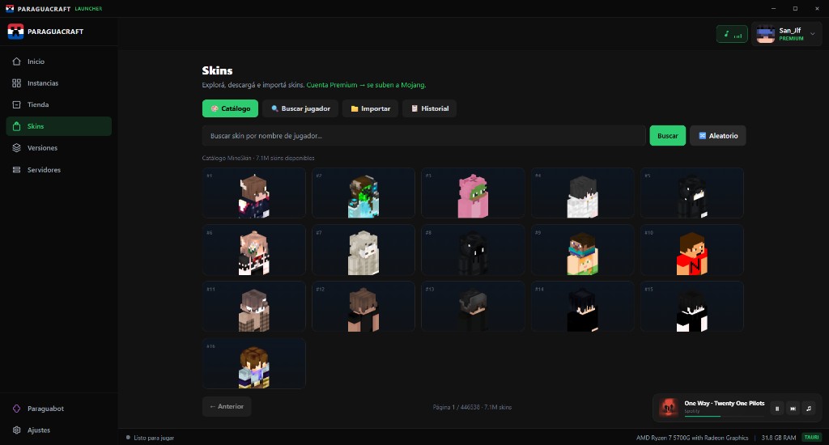Screen dimensions: 829x445
Task: Pause the Spotify track
Action: (x=776, y=409)
